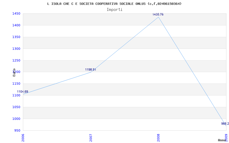Image resolution: width=229 pixels, height=143 pixels.
Task: Click the 1000 y-axis value
Action: click(16, 119)
